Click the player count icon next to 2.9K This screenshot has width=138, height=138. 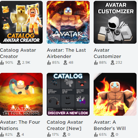coord(19,63)
